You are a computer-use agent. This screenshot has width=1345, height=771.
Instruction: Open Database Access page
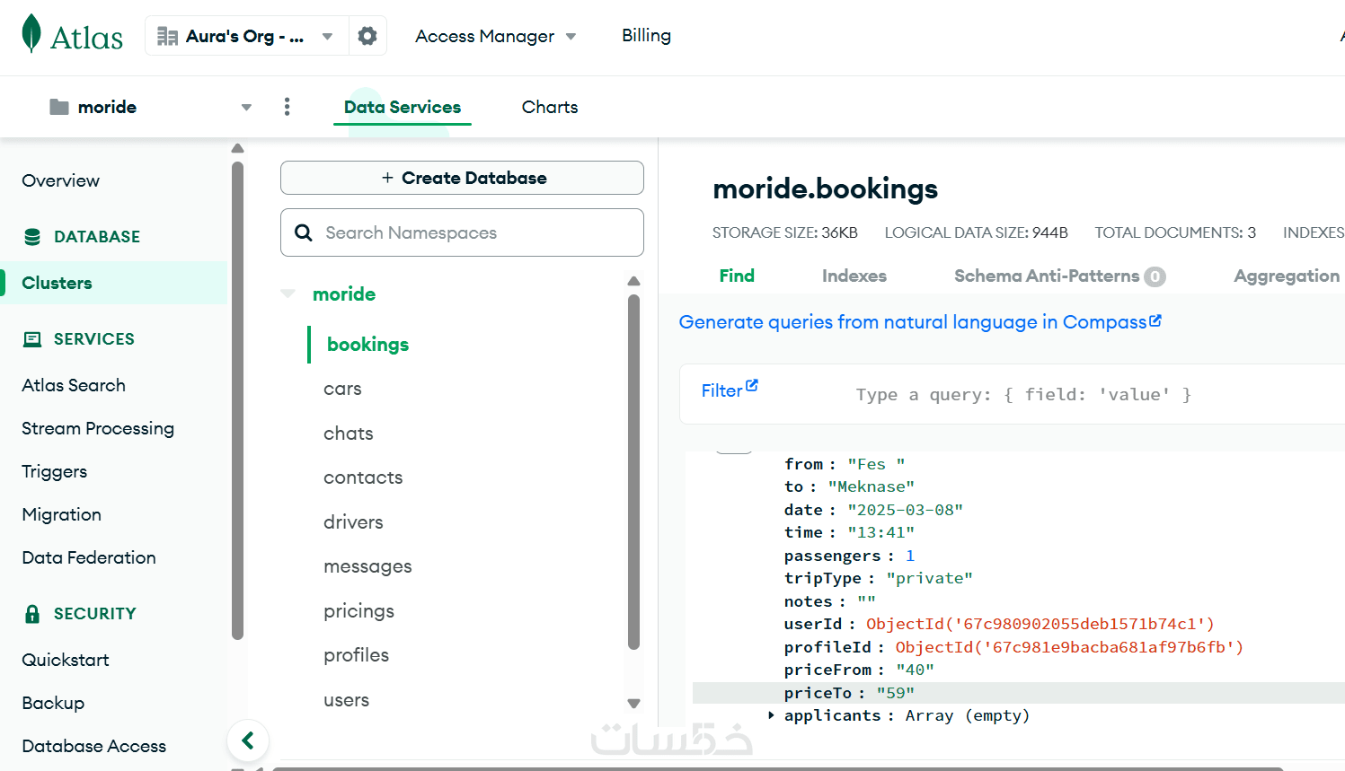[94, 747]
